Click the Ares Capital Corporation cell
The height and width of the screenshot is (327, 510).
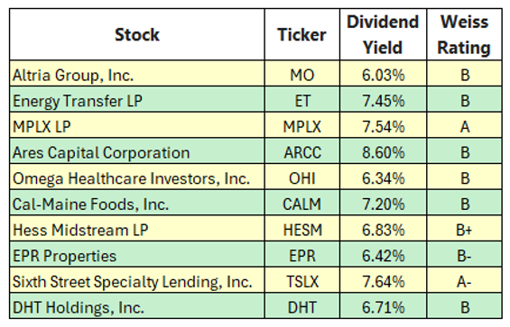(137, 150)
